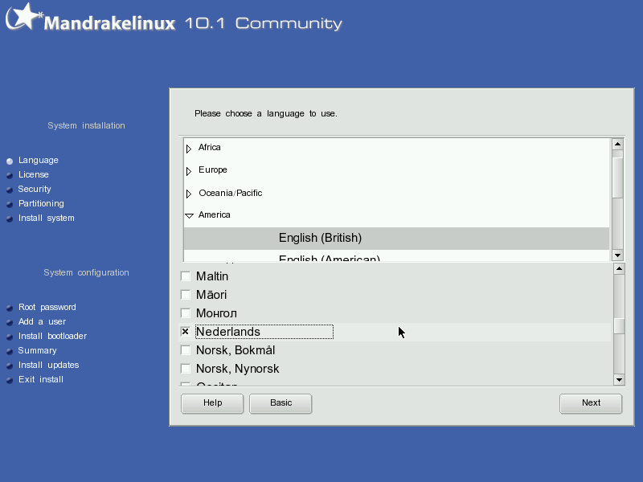
Task: Select the America tree row label
Action: pyautogui.click(x=214, y=214)
